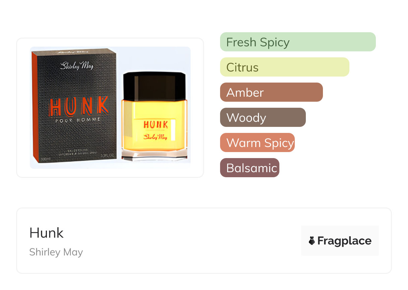Click the yellow Hunk perfume bottle
Viewport: 408px width, 290px height.
coord(155,116)
